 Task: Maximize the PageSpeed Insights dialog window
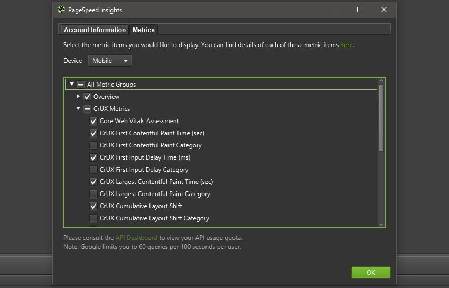coord(360,10)
